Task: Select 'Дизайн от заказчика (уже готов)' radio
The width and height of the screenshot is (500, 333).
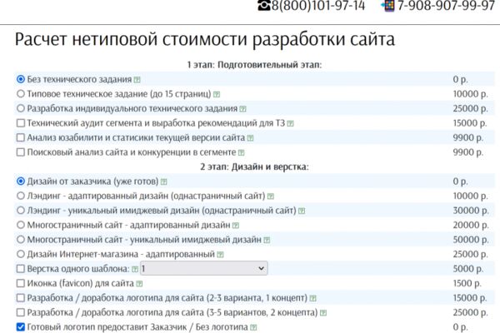Action: point(21,181)
